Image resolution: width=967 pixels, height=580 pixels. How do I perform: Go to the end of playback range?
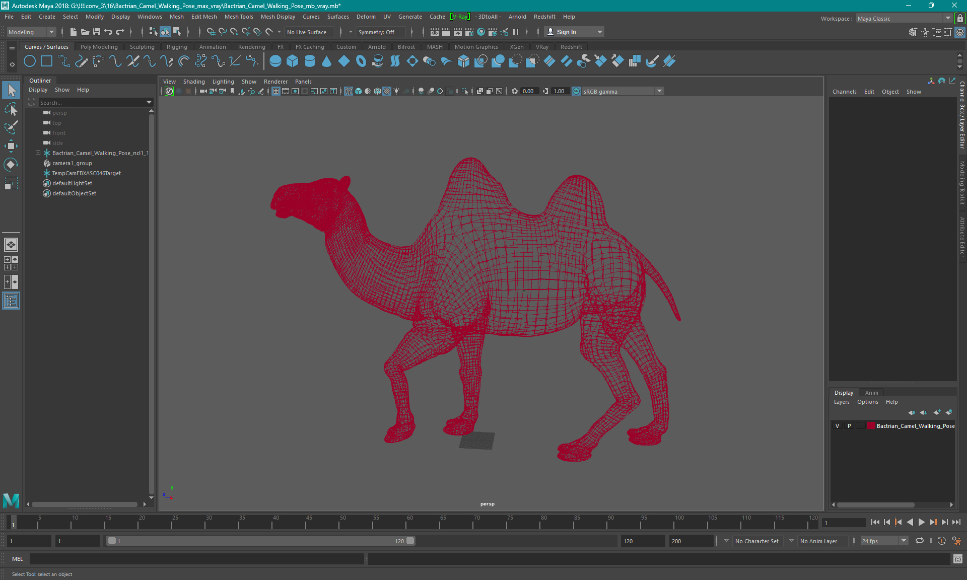tap(956, 523)
